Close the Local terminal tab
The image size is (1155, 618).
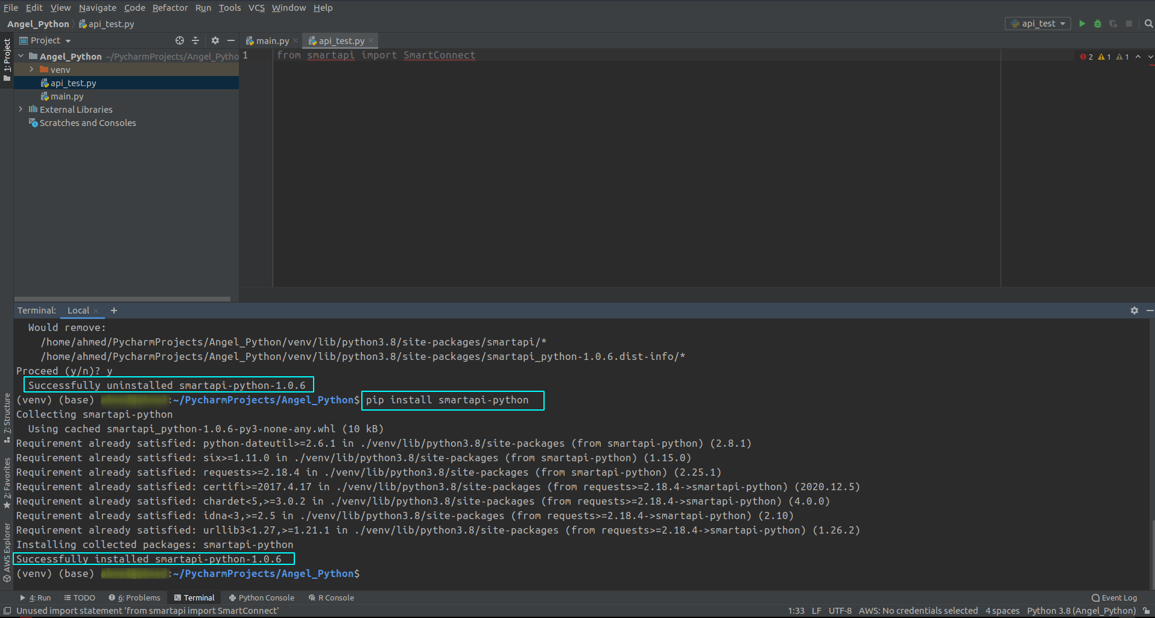click(96, 311)
